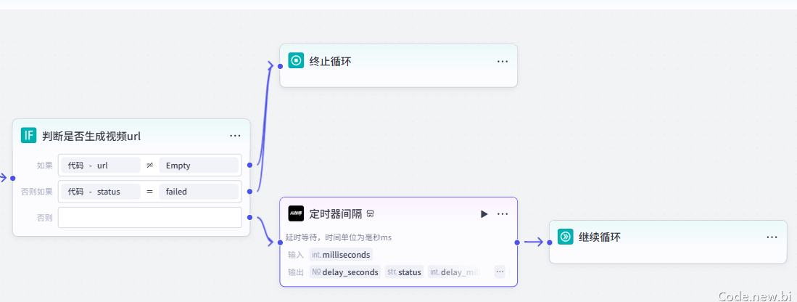Click the 如果 label
This screenshot has width=797, height=302.
tap(44, 166)
